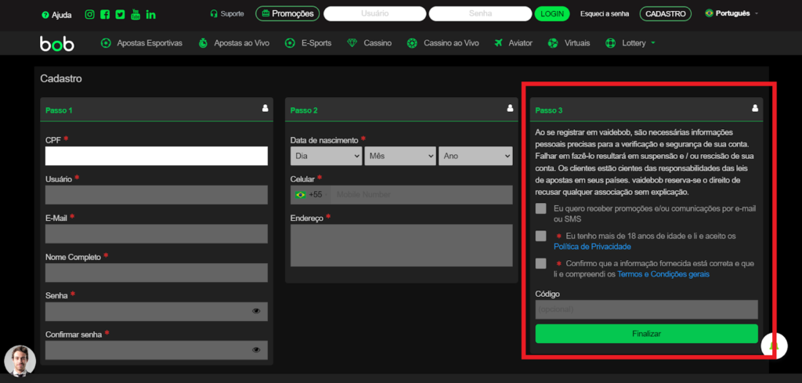Screen dimensions: 802x383
Task: Open the Twitter social icon
Action: (x=120, y=14)
